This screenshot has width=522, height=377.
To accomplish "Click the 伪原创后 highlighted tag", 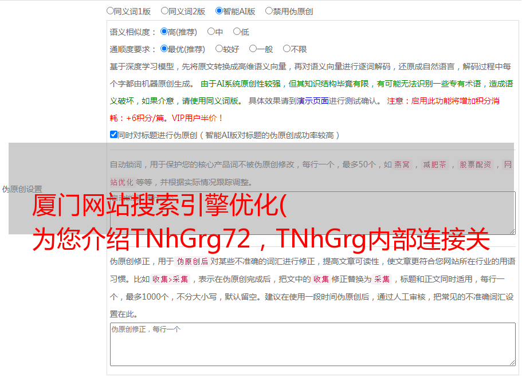I will tap(193, 261).
